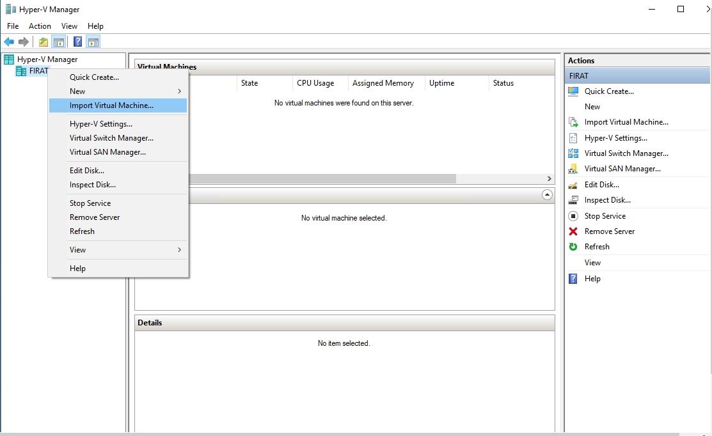Click the Virtual SAN Manager icon in Actions

[x=573, y=169]
